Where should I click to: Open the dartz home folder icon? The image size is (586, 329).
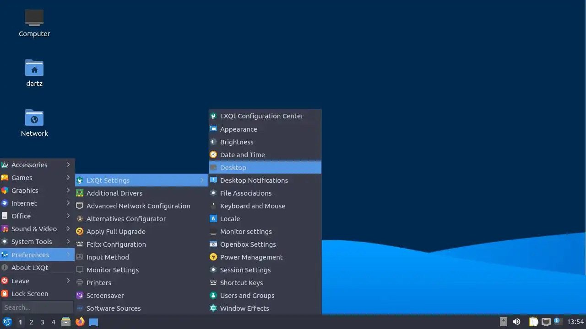tap(34, 73)
